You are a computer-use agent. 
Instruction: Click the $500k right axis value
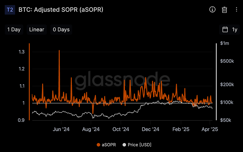tap(227, 61)
